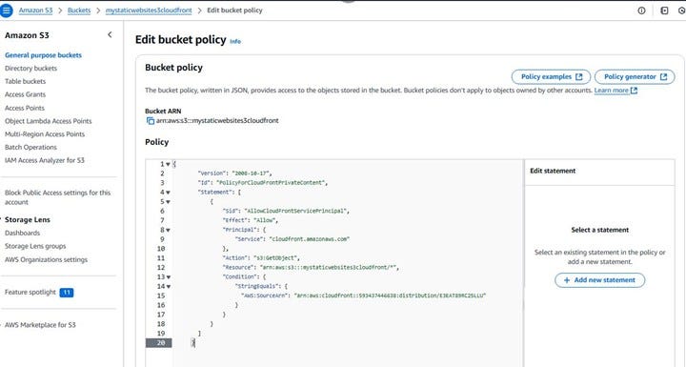The height and width of the screenshot is (367, 686).
Task: Copy the bucket ARN with the copy icon
Action: [151, 121]
